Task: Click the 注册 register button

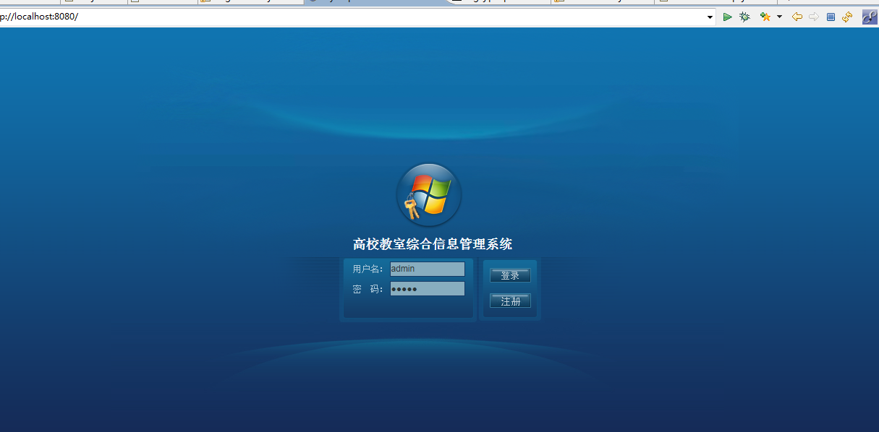Action: 510,301
